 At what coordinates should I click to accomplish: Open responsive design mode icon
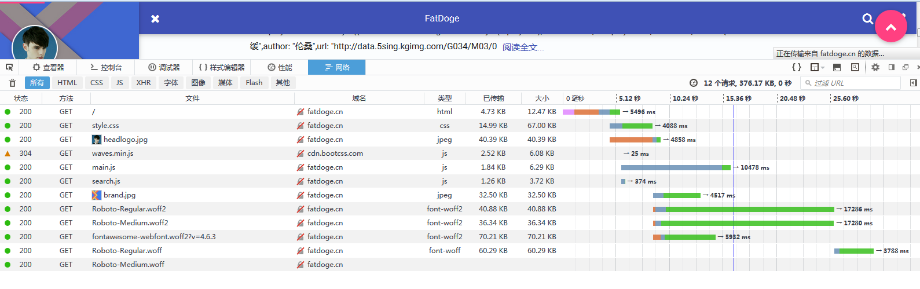tap(855, 68)
